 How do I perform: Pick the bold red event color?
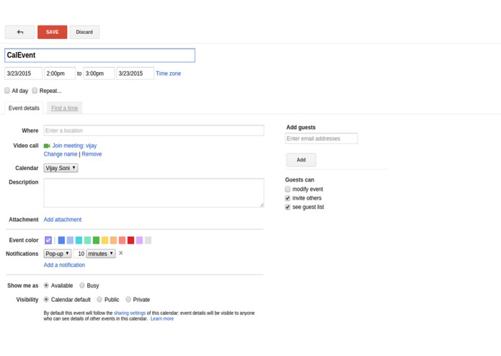130,240
